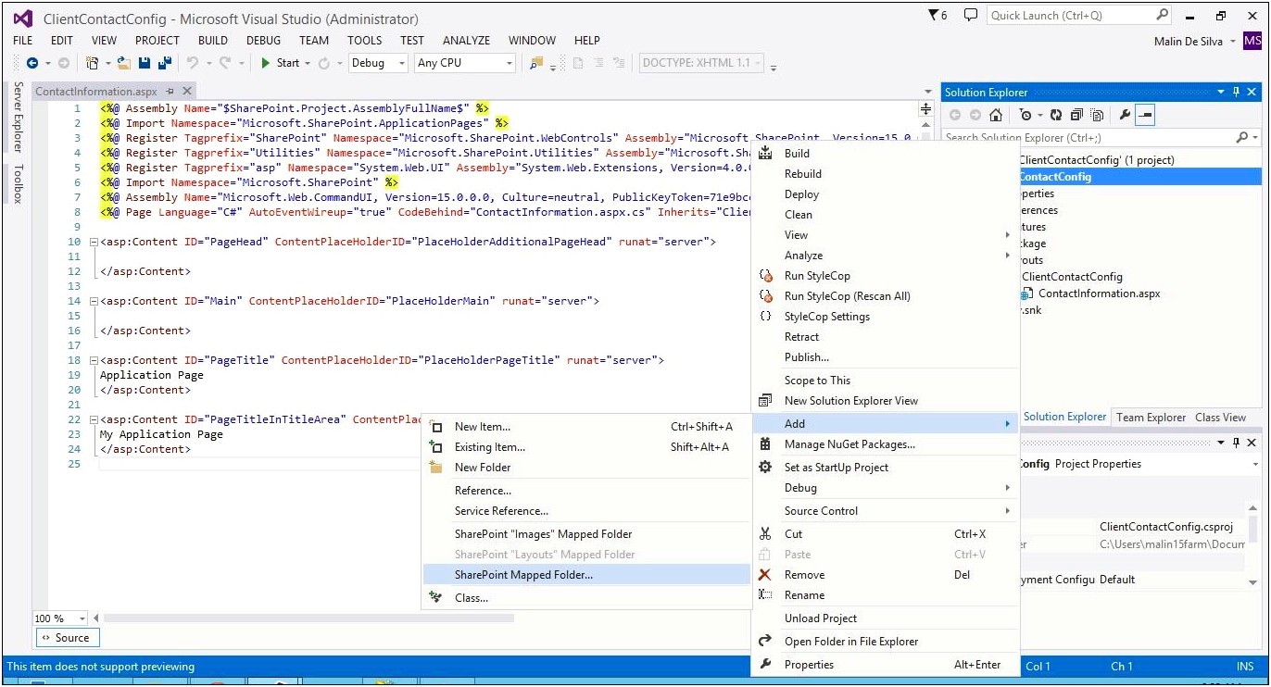Choose Class... in the Add submenu
The image size is (1271, 687).
point(586,598)
